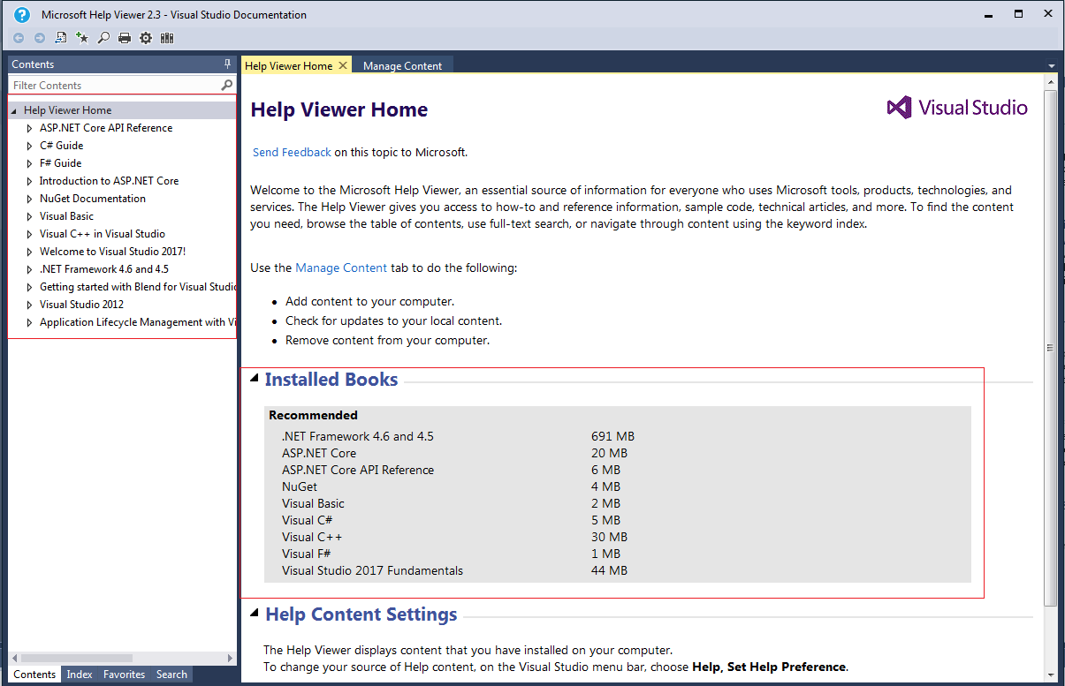Open Visual Studio 2012 topic
This screenshot has height=686, width=1065.
[81, 305]
